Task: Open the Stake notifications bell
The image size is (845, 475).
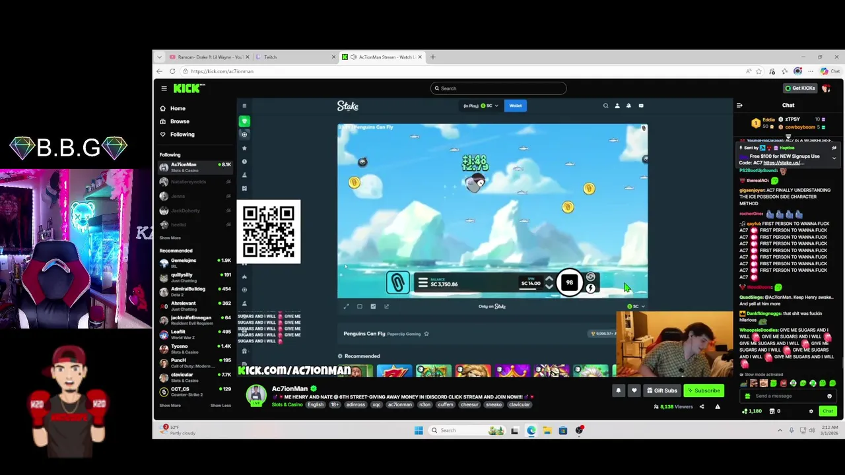Action: click(x=628, y=106)
